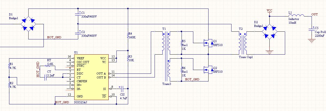Select resistor R5 symbol
326x111 pixels.
[x=182, y=43]
